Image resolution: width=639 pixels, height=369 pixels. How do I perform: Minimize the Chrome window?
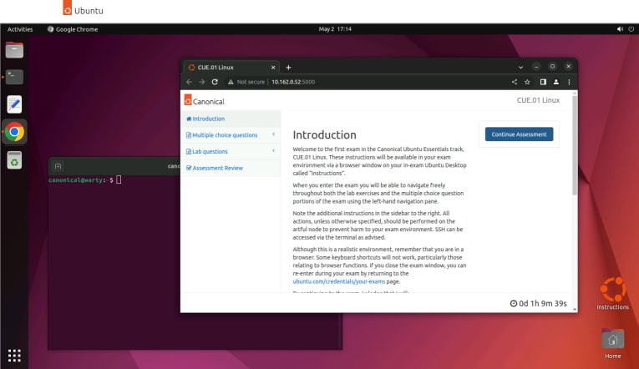click(x=536, y=67)
